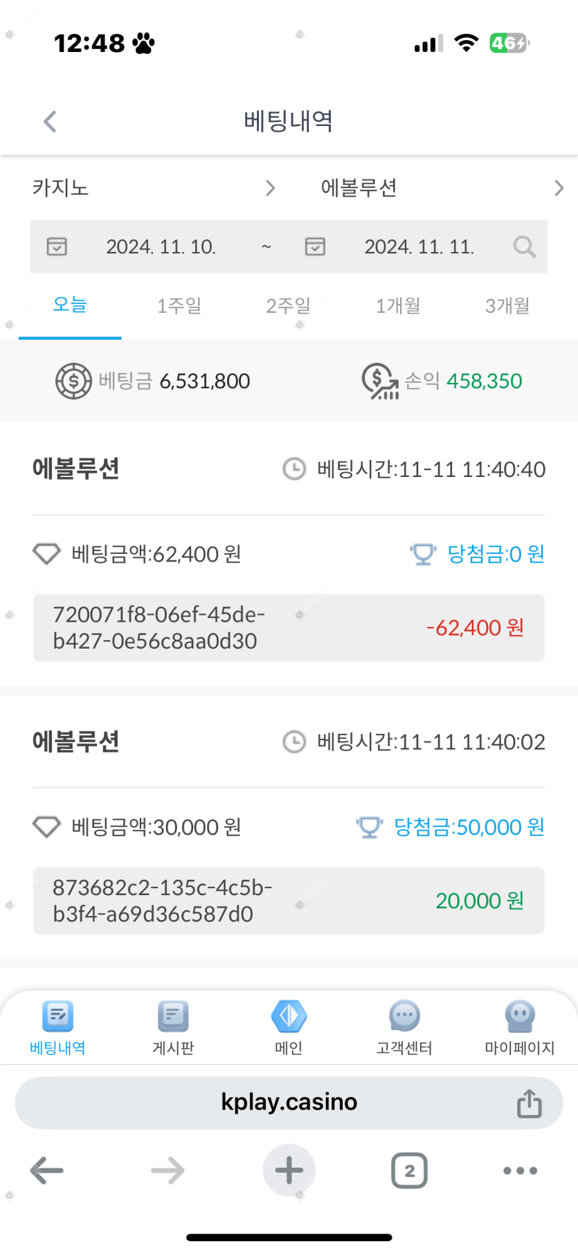Tap the browser share icon
Viewport: 578px width, 1253px height.
pos(530,1103)
